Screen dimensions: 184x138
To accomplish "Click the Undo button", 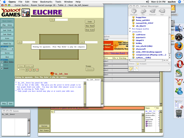I will 90,22.
